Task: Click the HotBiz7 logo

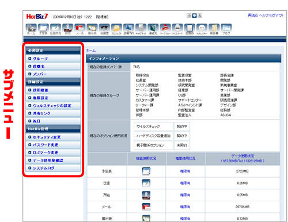Action: coord(37,17)
